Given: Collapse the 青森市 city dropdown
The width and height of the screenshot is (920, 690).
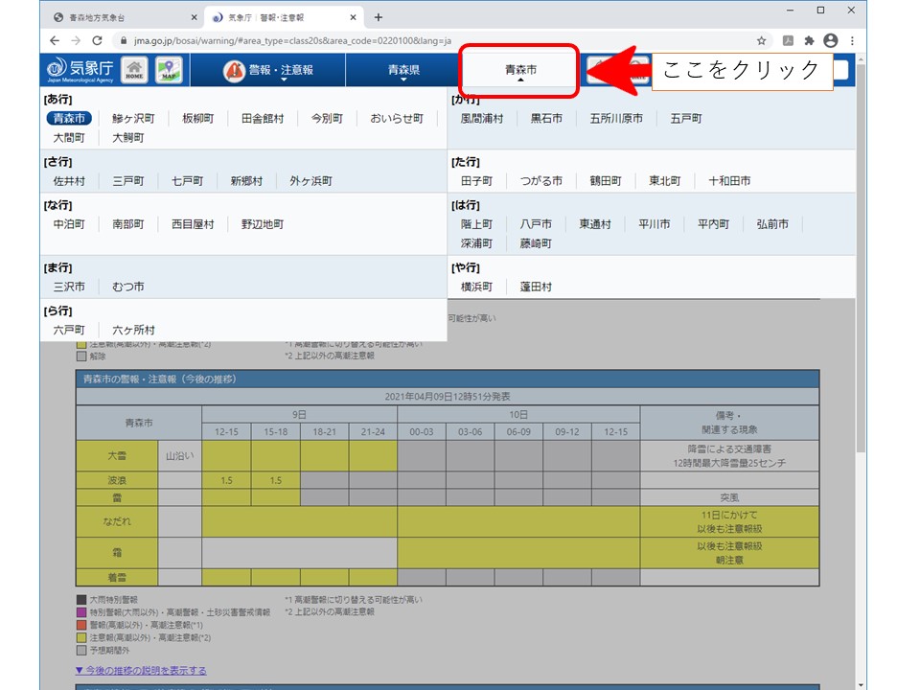Looking at the screenshot, I should (x=519, y=70).
